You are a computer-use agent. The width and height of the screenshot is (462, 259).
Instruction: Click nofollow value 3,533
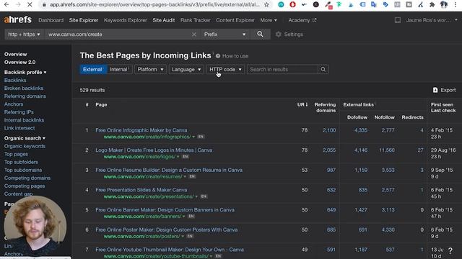(x=388, y=170)
